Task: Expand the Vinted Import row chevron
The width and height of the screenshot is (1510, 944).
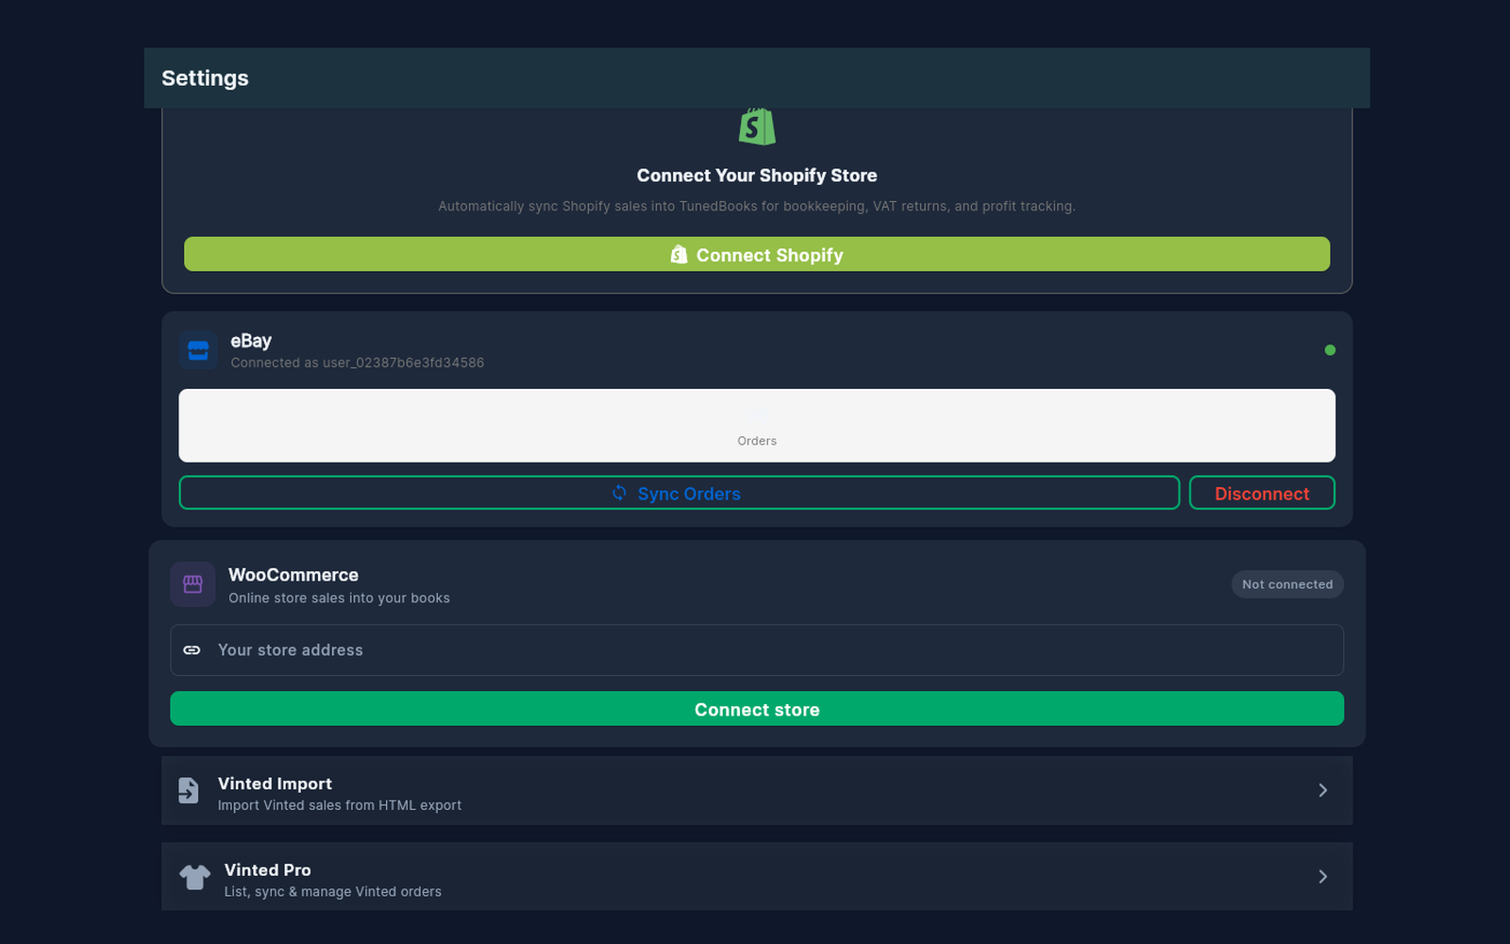Action: pos(1323,790)
